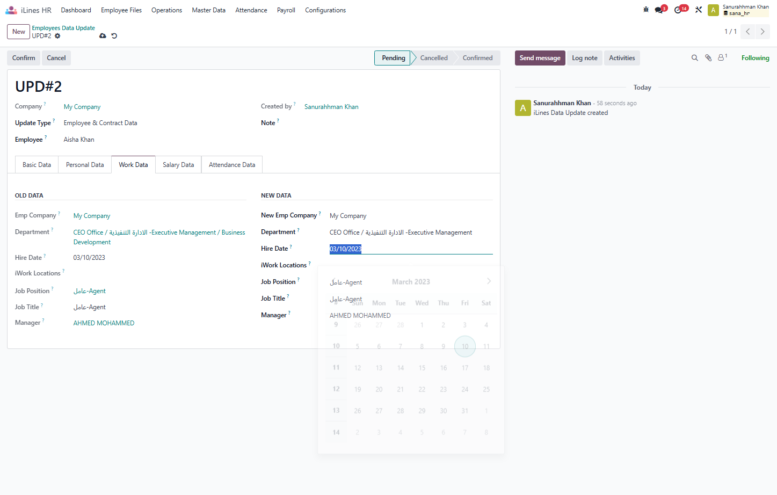Go to previous record arrow
Screen dimensions: 777x495
pyautogui.click(x=748, y=32)
